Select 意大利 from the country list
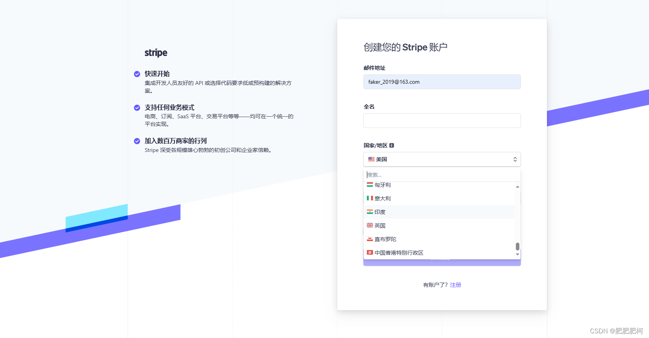The image size is (649, 338). click(439, 198)
